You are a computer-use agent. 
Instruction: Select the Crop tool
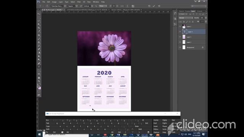click(x=39, y=28)
